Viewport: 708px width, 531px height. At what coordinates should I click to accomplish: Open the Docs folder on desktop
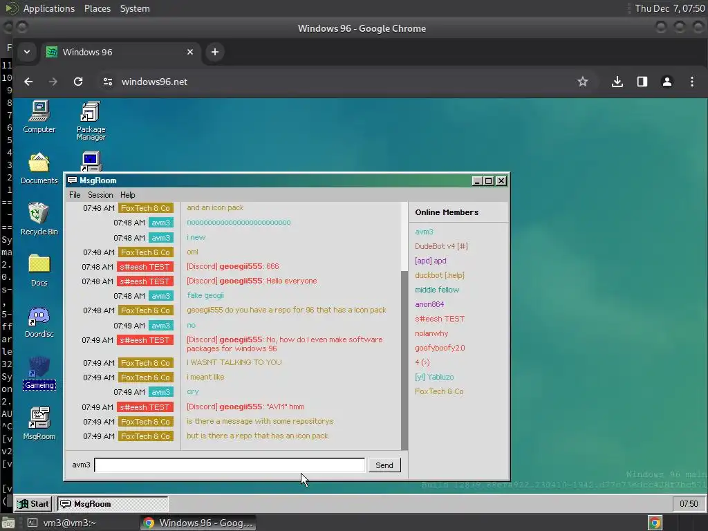point(39,270)
